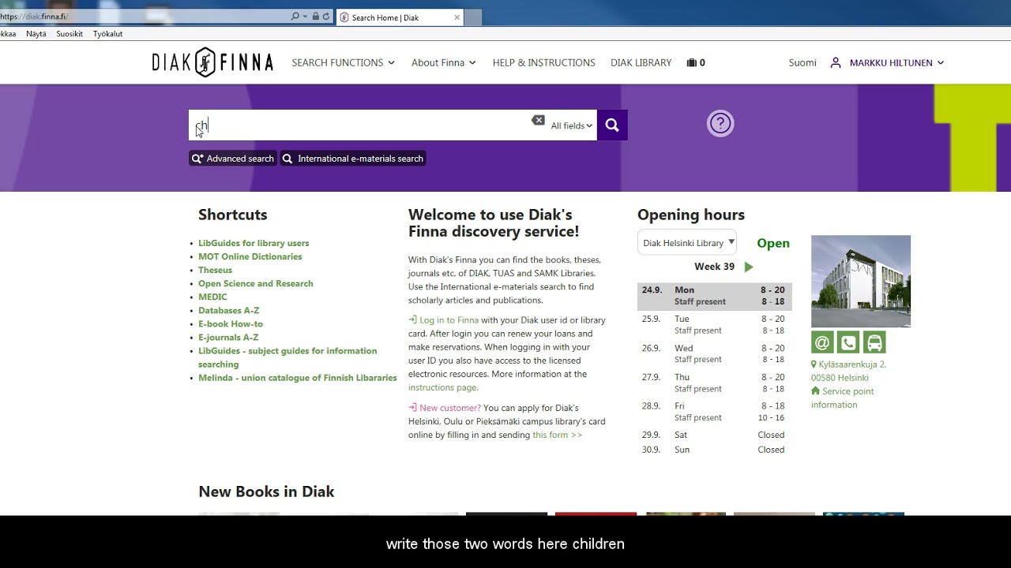The width and height of the screenshot is (1011, 568).
Task: Open DIAK LIBRARY page
Action: click(x=641, y=62)
